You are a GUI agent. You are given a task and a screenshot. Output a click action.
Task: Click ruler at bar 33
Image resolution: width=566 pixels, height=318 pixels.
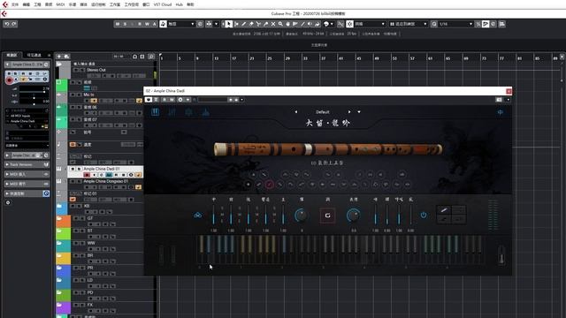[305, 58]
